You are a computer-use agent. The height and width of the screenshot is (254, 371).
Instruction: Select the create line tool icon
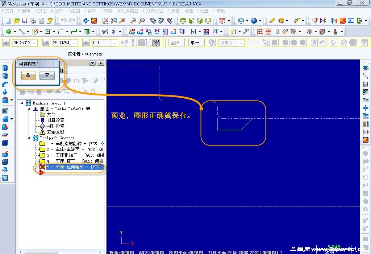coord(21,31)
